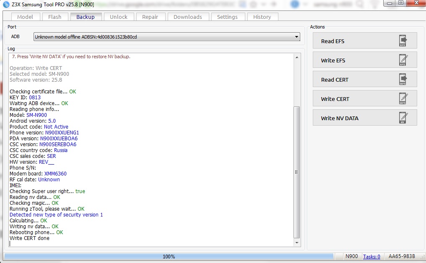Viewport: 426px width, 263px height.
Task: Go to the Downloads tab
Action: click(188, 17)
